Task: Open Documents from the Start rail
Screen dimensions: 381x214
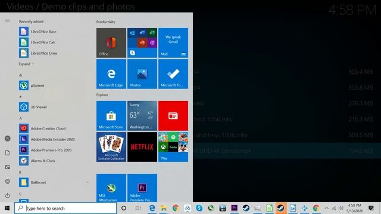Action: click(8, 153)
